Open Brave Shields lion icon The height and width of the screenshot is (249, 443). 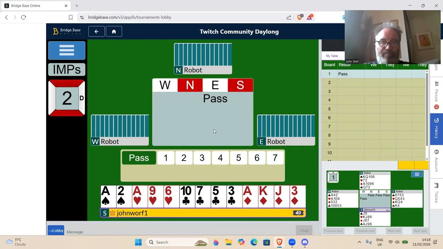coord(300,17)
